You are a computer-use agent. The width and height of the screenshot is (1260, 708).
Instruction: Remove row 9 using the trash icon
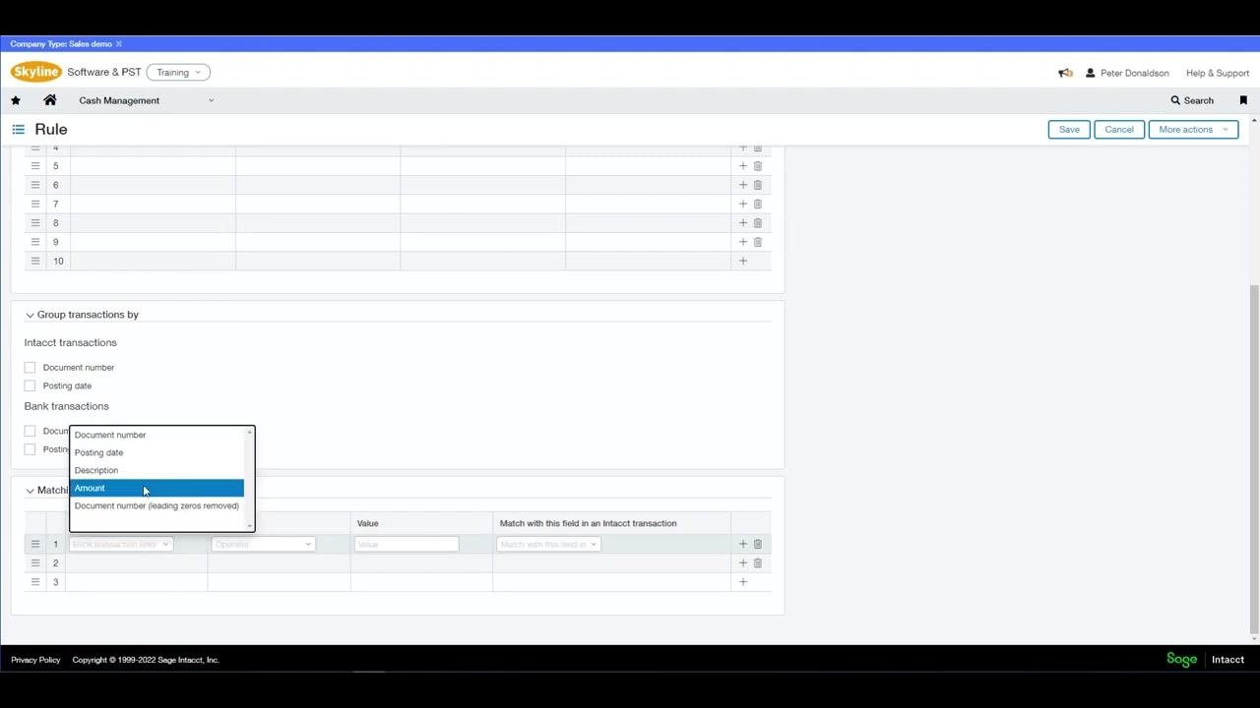758,242
